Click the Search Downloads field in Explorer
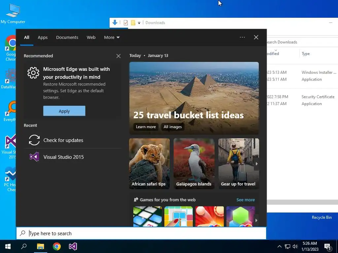 pyautogui.click(x=302, y=42)
